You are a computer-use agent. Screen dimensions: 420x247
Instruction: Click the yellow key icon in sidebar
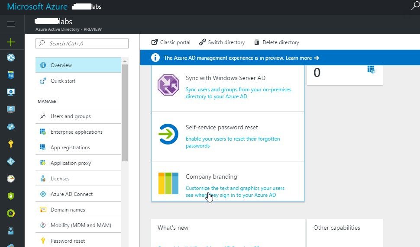point(11,144)
